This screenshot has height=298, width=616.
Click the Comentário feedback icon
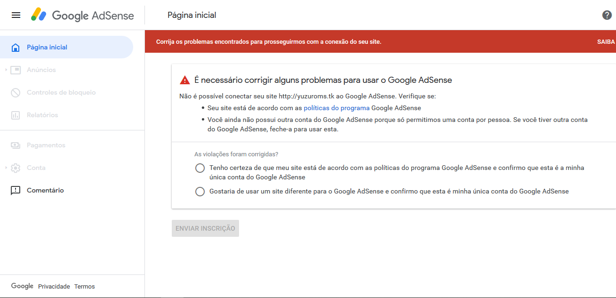16,191
